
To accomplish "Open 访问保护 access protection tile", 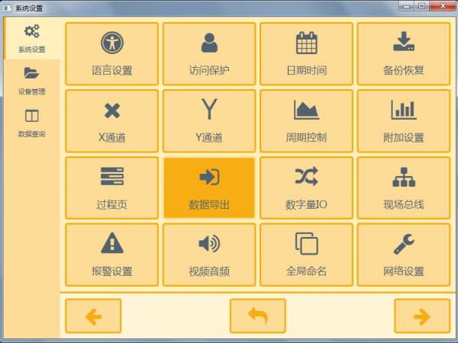I will click(x=209, y=54).
